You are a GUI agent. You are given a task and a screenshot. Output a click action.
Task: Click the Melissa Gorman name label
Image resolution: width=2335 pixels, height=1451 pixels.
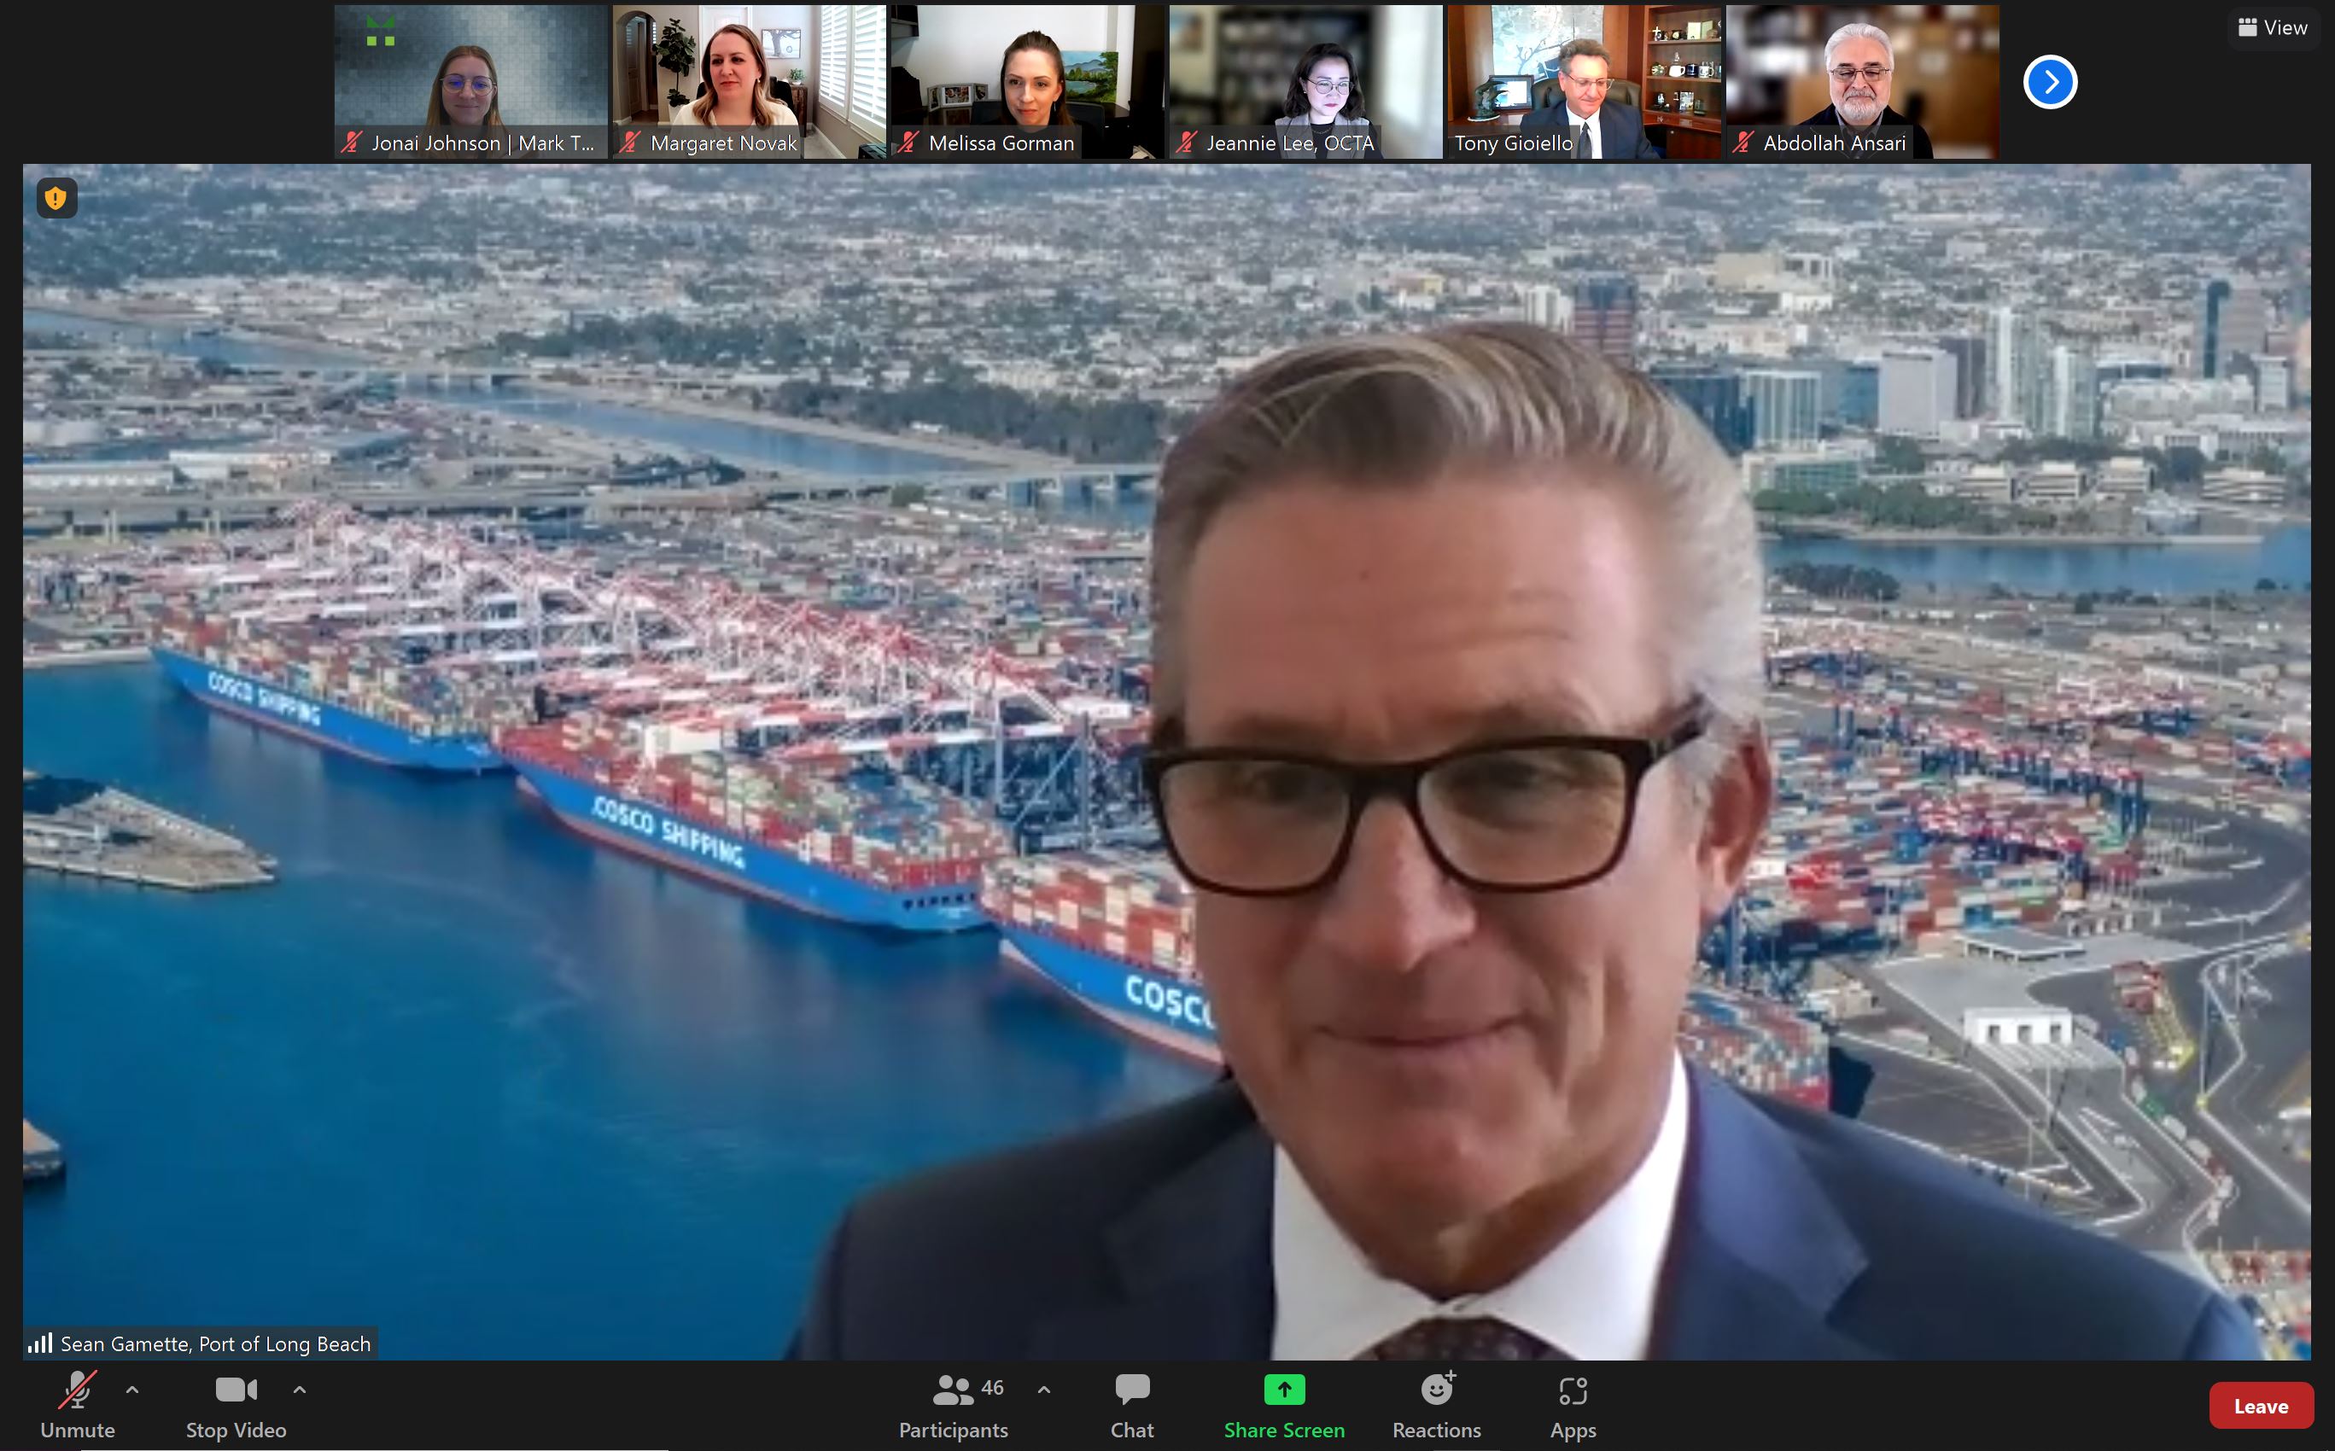[x=1001, y=143]
